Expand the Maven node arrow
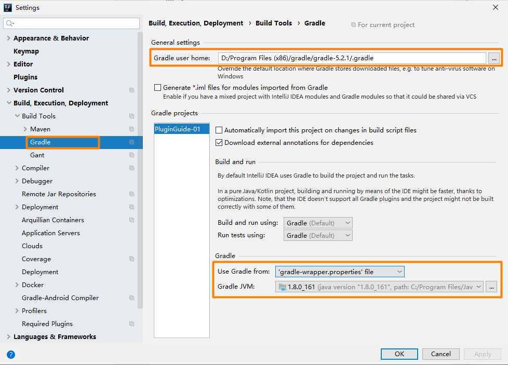 pyautogui.click(x=25, y=129)
